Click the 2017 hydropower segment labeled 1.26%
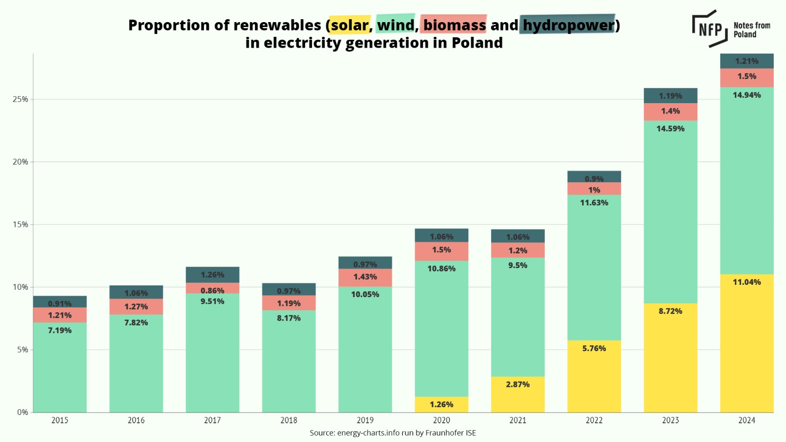786x442 pixels. tap(212, 275)
